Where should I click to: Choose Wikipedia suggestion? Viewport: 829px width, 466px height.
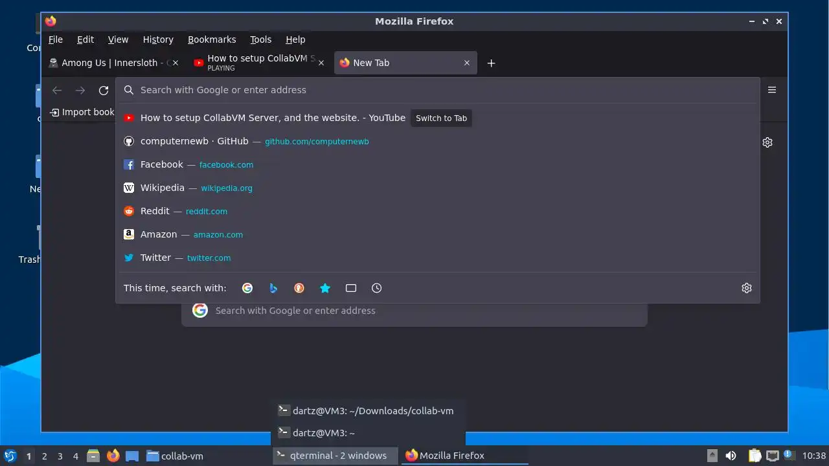pyautogui.click(x=437, y=188)
